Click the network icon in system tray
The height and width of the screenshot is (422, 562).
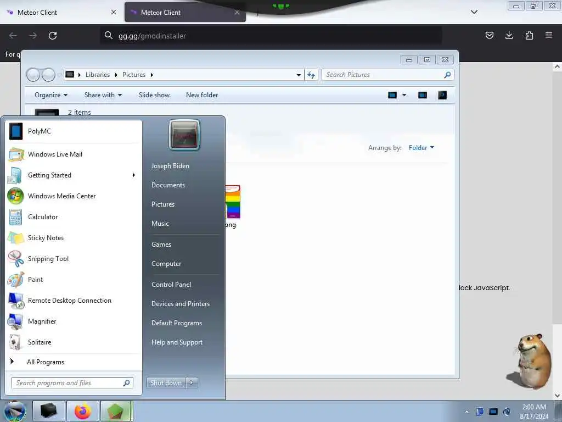pos(493,412)
